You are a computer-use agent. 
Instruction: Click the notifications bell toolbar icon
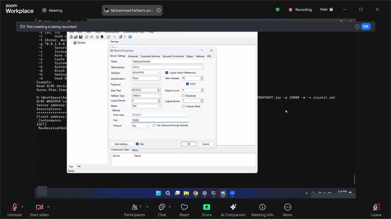coord(102,37)
